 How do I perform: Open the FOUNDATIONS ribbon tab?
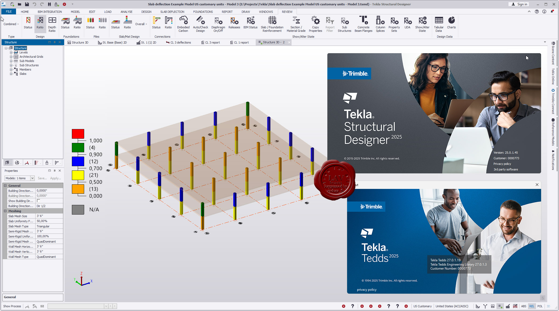pyautogui.click(x=203, y=12)
